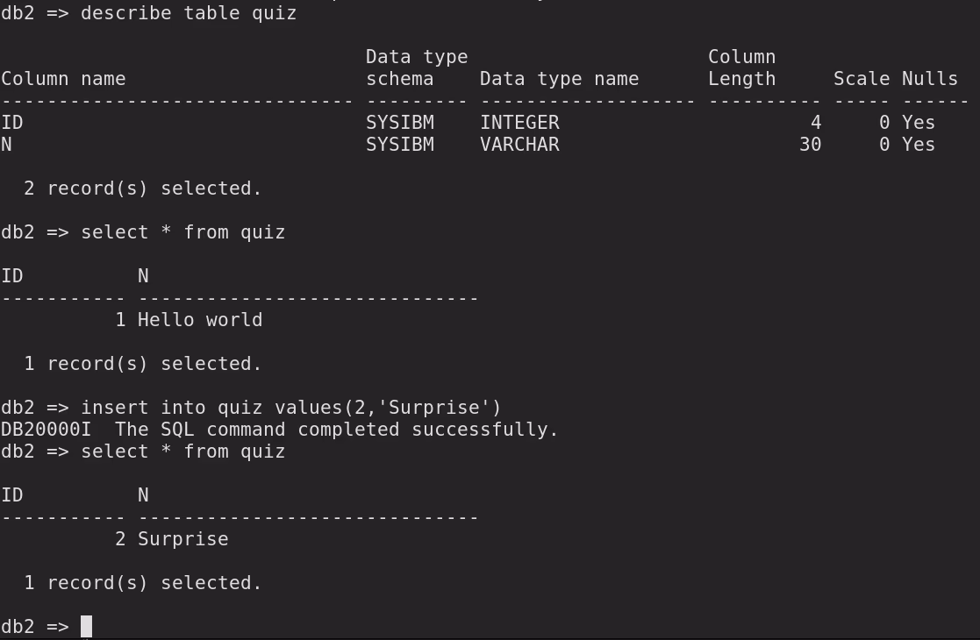
Task: Click the INTEGER data type value
Action: coord(519,123)
